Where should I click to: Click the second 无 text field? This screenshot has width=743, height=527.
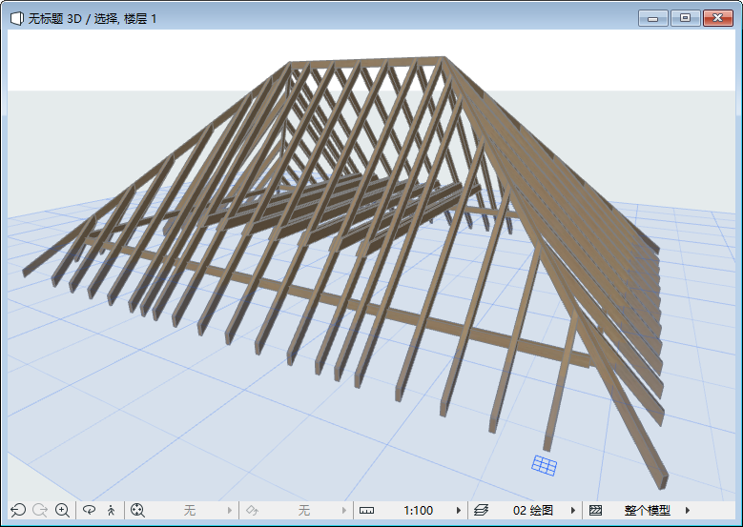click(x=303, y=511)
